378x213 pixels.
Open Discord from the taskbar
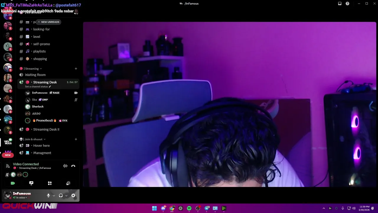click(x=163, y=208)
